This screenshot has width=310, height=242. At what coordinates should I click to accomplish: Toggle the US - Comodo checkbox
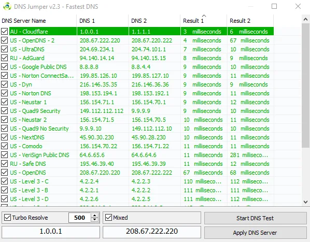pos(4,146)
